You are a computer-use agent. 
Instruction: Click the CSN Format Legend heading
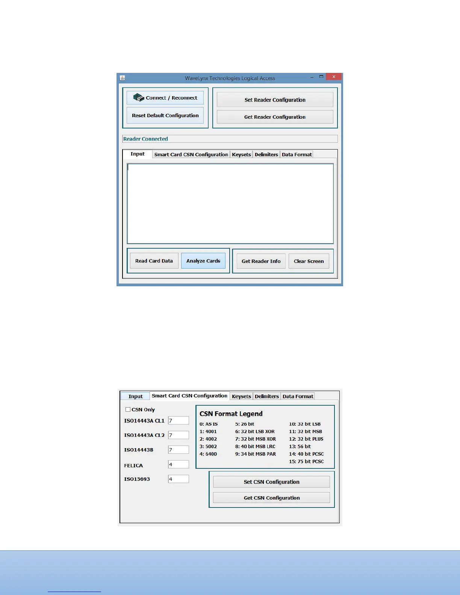pyautogui.click(x=231, y=414)
